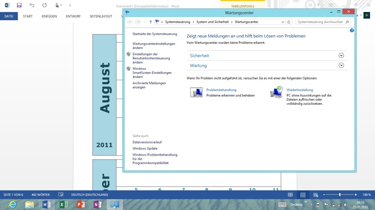This screenshot has height=210, width=375.
Task: Open the Wiederherstellung link
Action: click(300, 90)
